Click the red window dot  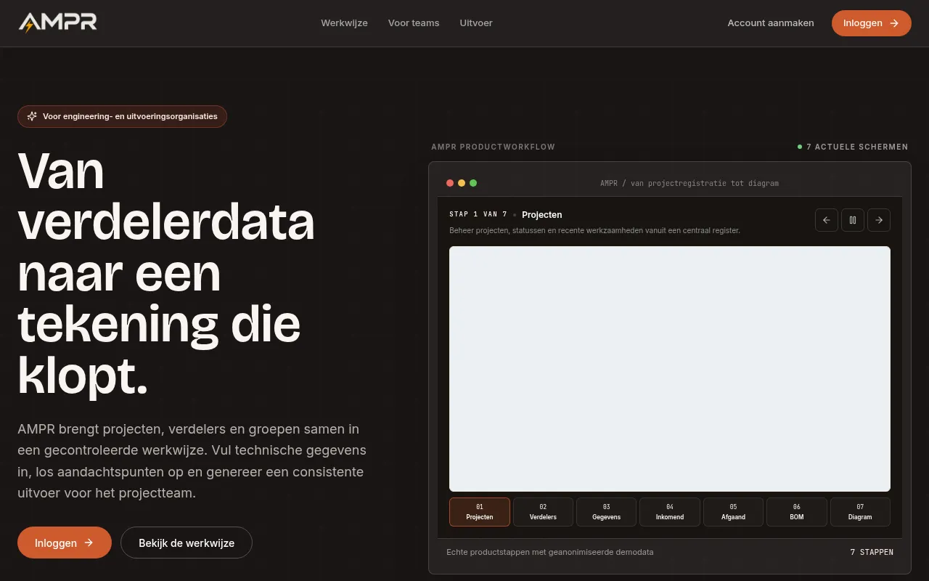pyautogui.click(x=450, y=183)
